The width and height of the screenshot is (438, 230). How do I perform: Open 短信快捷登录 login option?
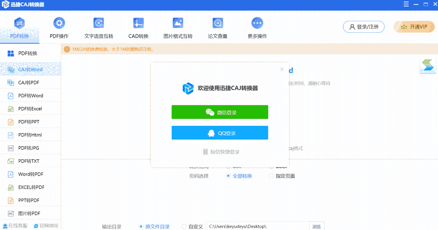click(x=219, y=151)
